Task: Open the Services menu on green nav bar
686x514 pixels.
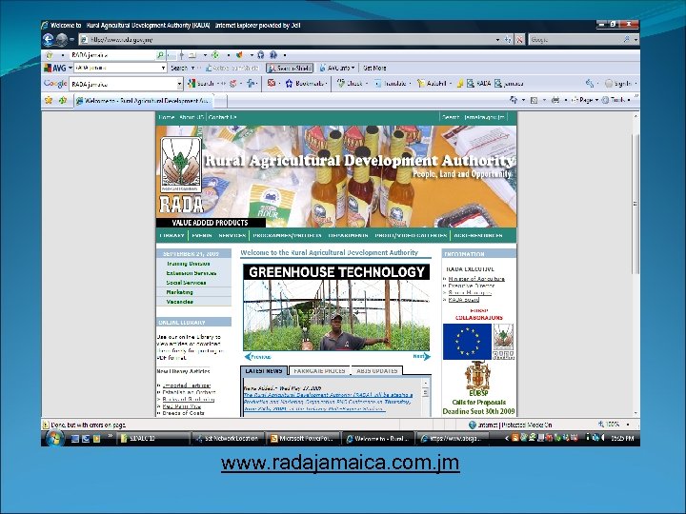Action: coord(232,236)
